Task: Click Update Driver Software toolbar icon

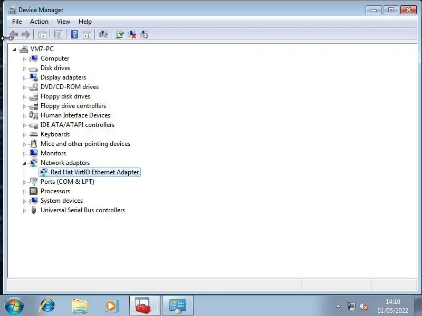Action: [x=120, y=34]
